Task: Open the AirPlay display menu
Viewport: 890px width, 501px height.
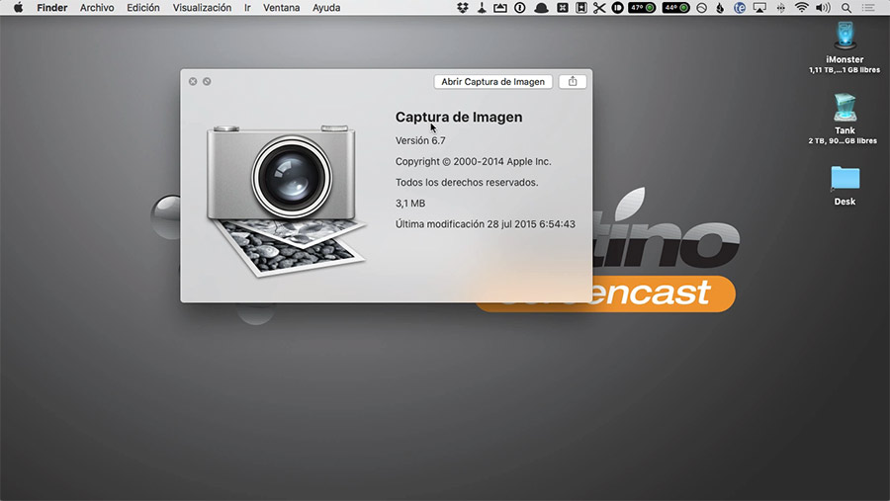Action: tap(758, 8)
